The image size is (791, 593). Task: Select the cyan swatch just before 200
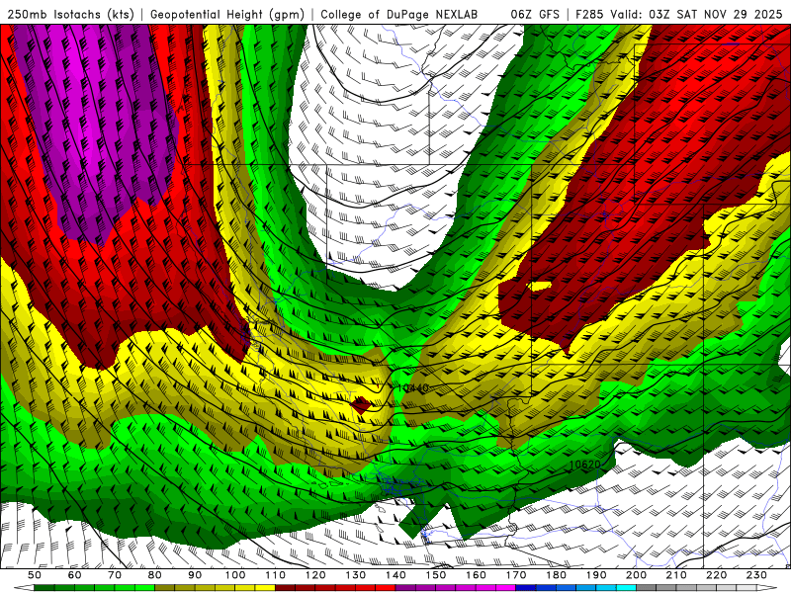point(626,588)
